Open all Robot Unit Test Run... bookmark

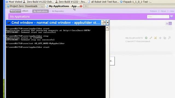103,2
